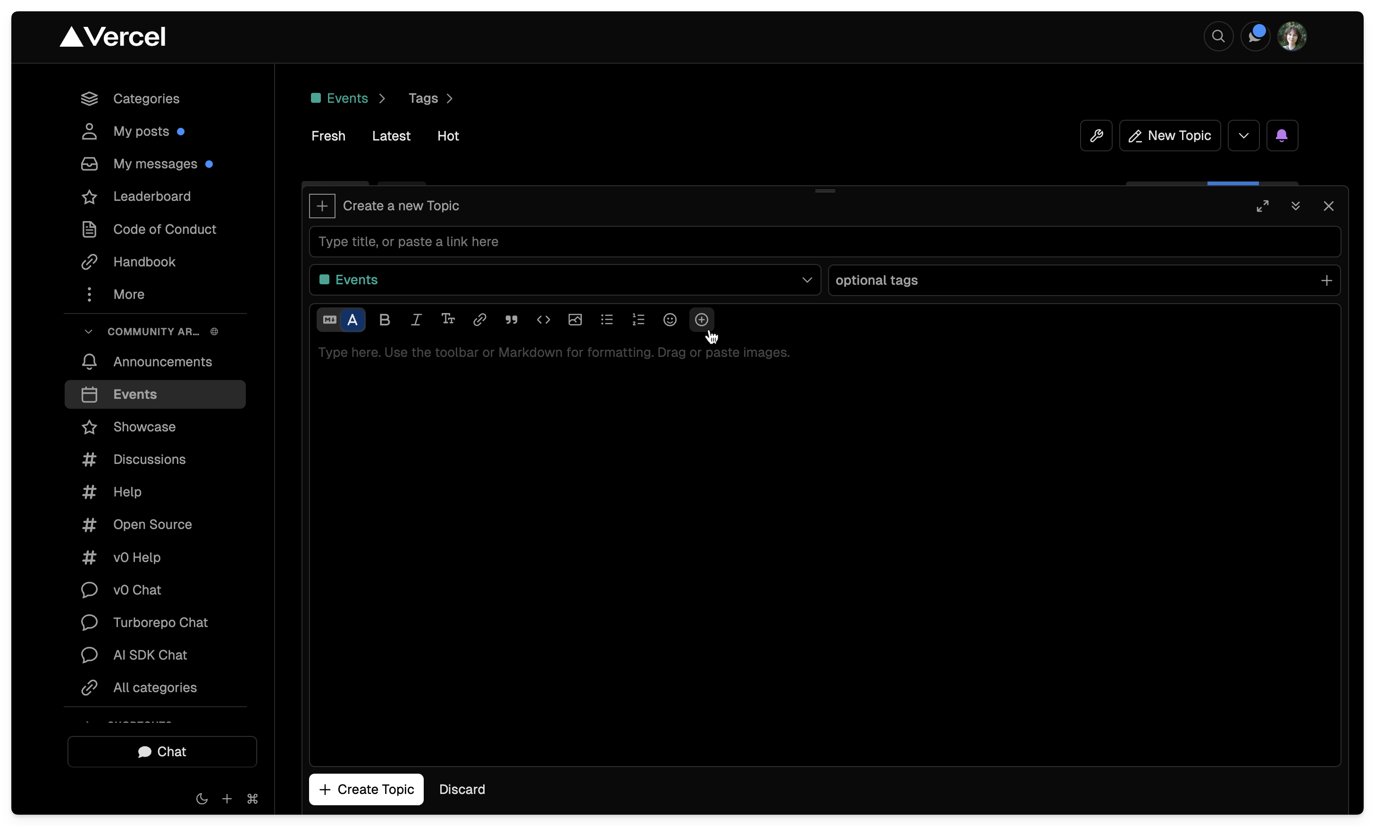Expand dropdown arrow beside New Topic
The height and width of the screenshot is (826, 1375).
[x=1243, y=136]
